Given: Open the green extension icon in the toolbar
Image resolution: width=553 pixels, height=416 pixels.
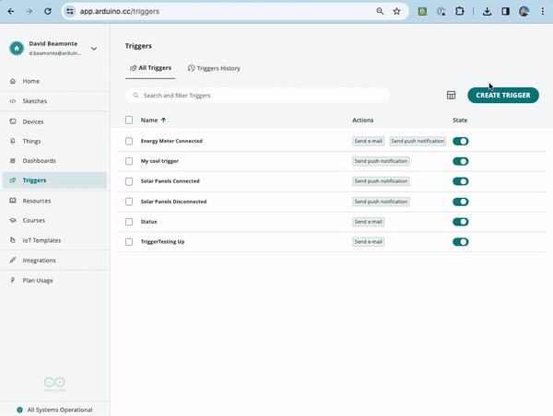Looking at the screenshot, I should (422, 12).
